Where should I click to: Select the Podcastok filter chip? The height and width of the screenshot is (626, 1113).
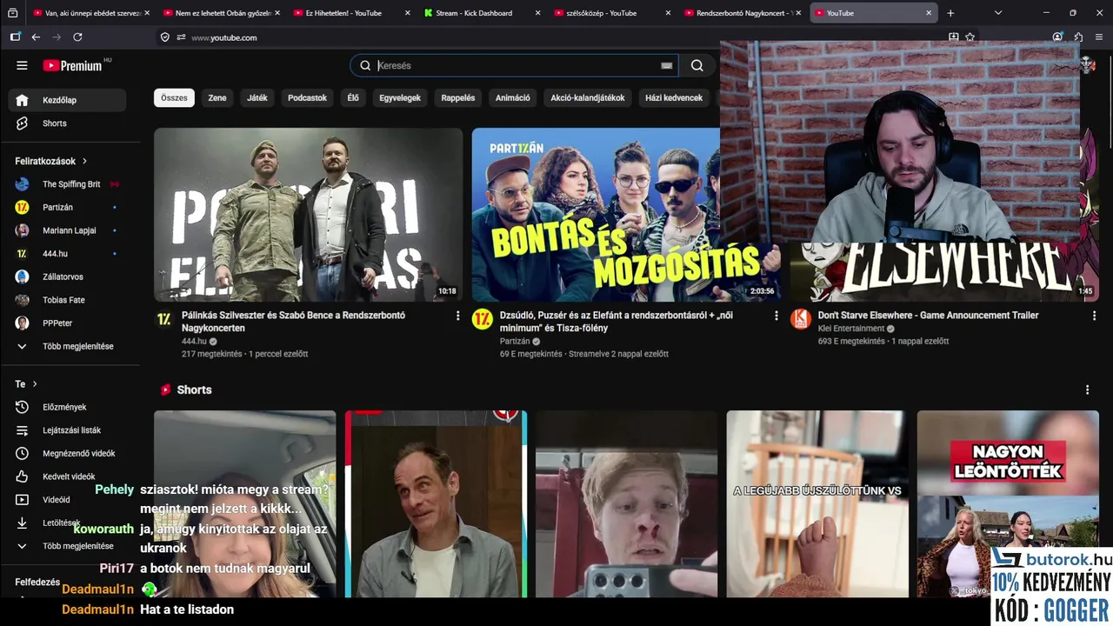pos(307,97)
